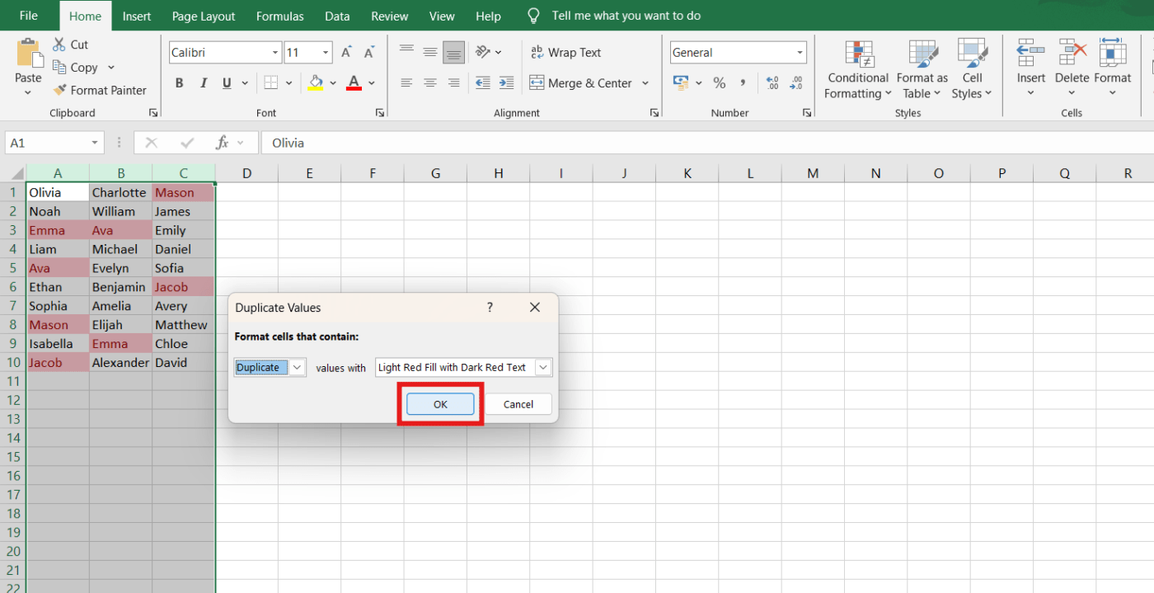Toggle underline formatting

click(227, 83)
